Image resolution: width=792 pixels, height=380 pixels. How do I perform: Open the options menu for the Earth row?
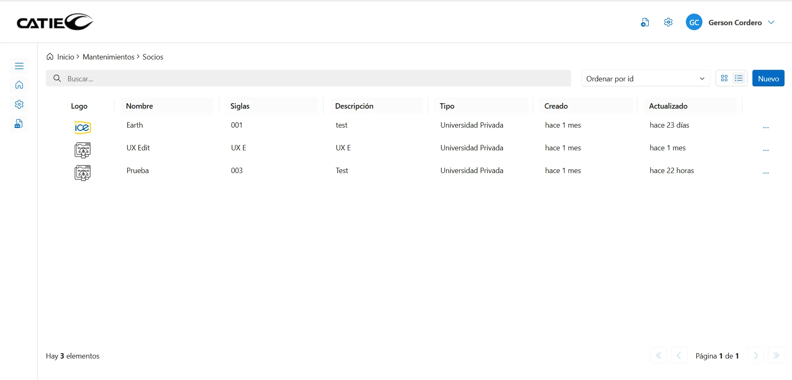[766, 127]
